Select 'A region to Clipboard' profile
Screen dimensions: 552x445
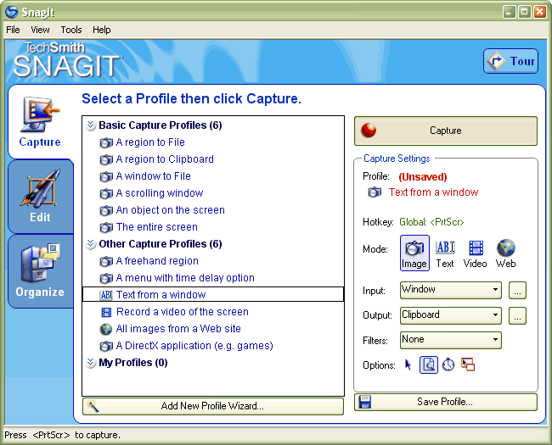165,159
